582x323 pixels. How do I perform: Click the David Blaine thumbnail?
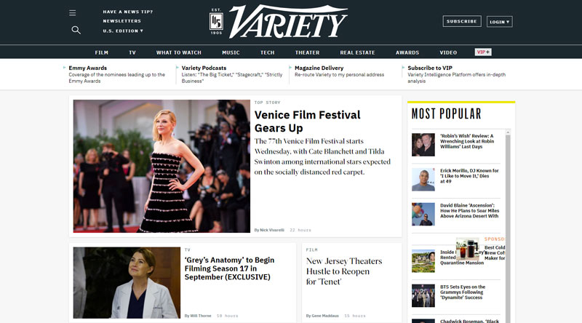pyautogui.click(x=423, y=214)
